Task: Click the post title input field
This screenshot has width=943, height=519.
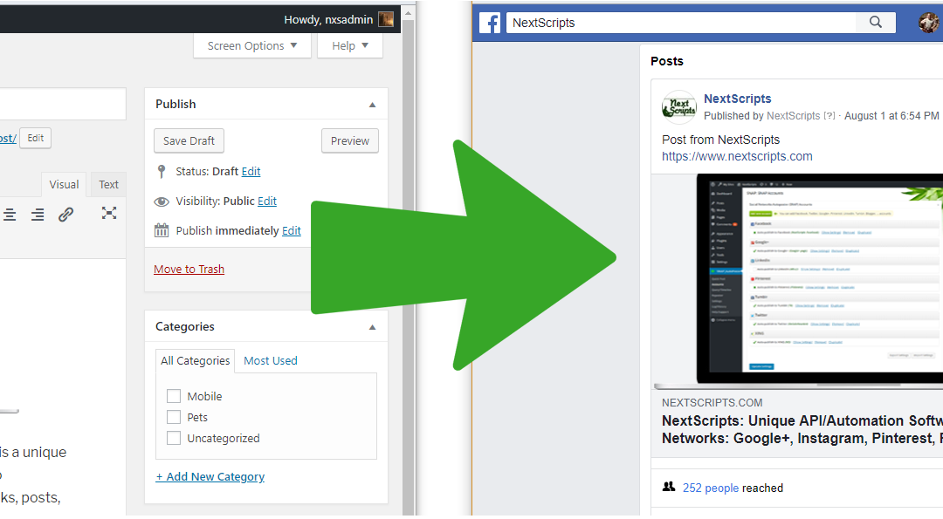Action: click(63, 104)
